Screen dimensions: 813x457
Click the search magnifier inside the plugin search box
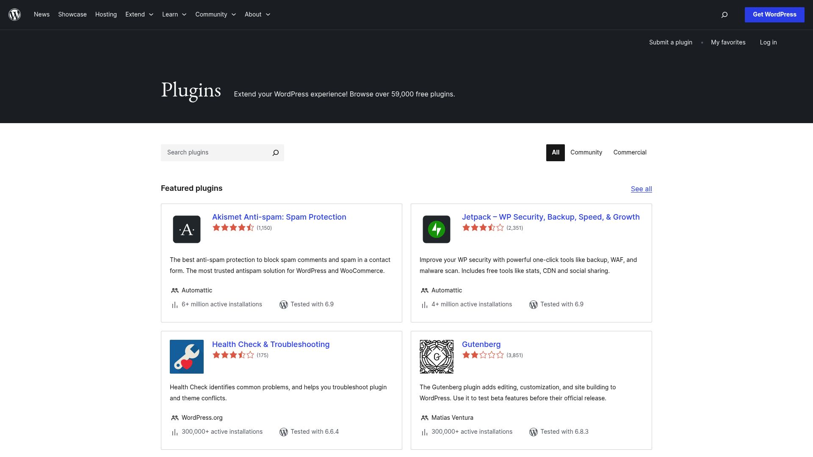pos(275,152)
